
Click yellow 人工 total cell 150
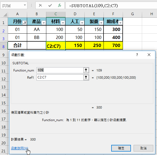[x=75, y=45]
